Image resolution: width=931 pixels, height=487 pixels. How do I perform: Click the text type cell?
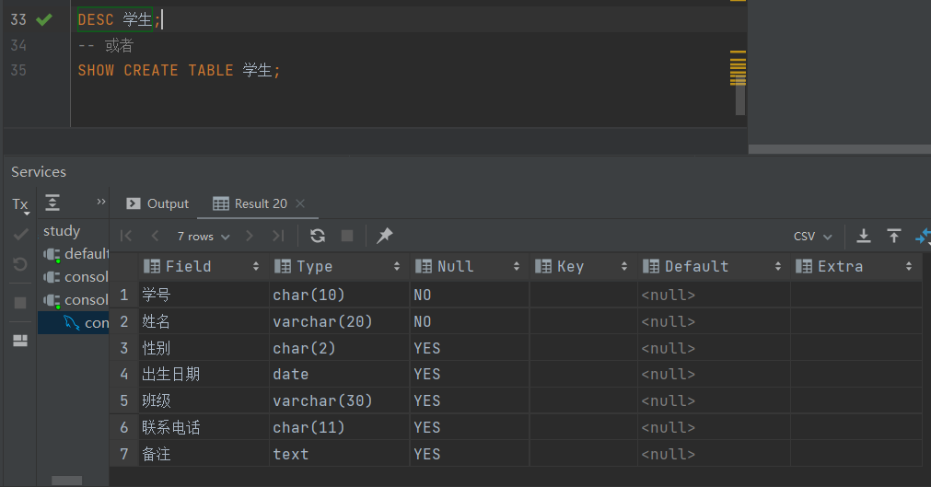tap(339, 454)
